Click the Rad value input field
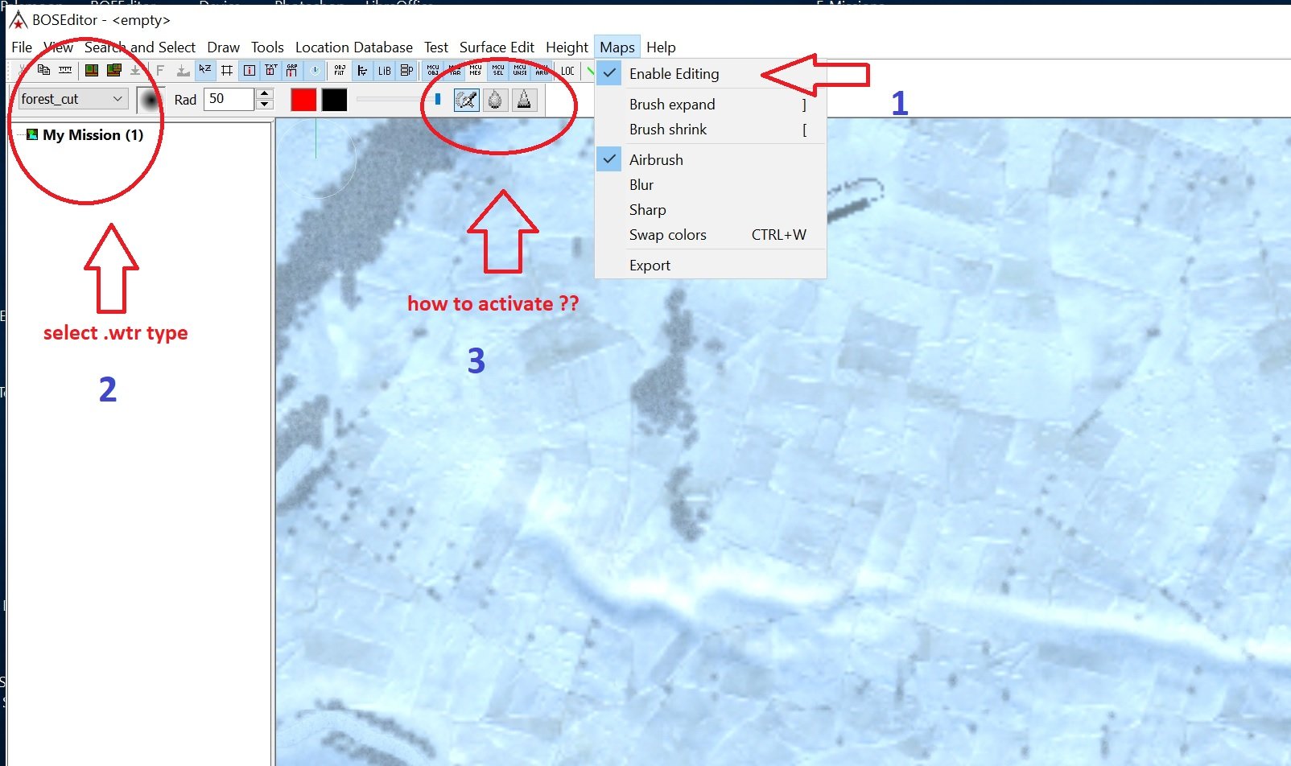This screenshot has height=766, width=1291. (229, 99)
